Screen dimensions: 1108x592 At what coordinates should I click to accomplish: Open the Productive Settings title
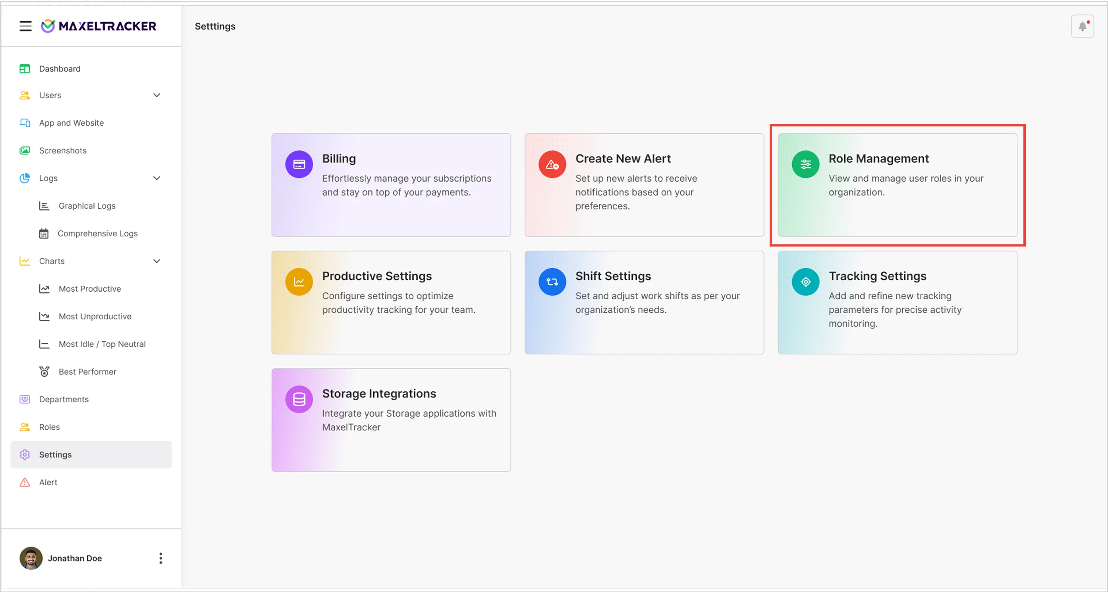377,276
